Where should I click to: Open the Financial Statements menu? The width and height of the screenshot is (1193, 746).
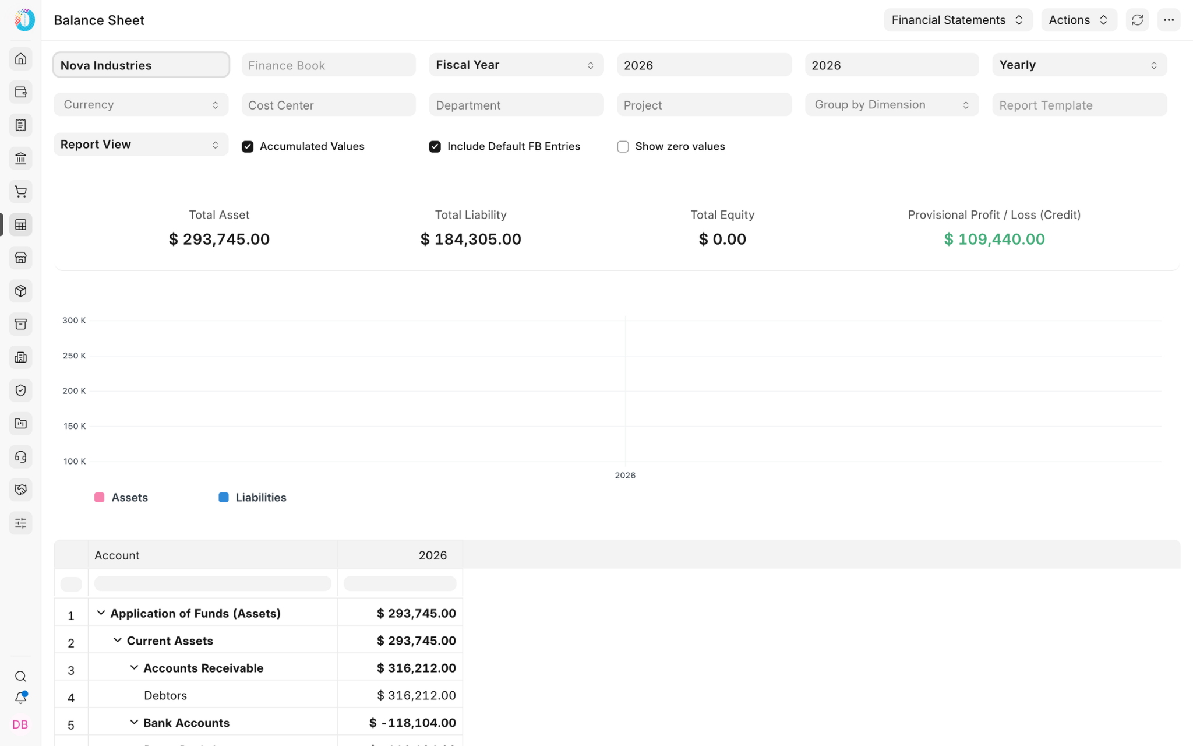[958, 20]
